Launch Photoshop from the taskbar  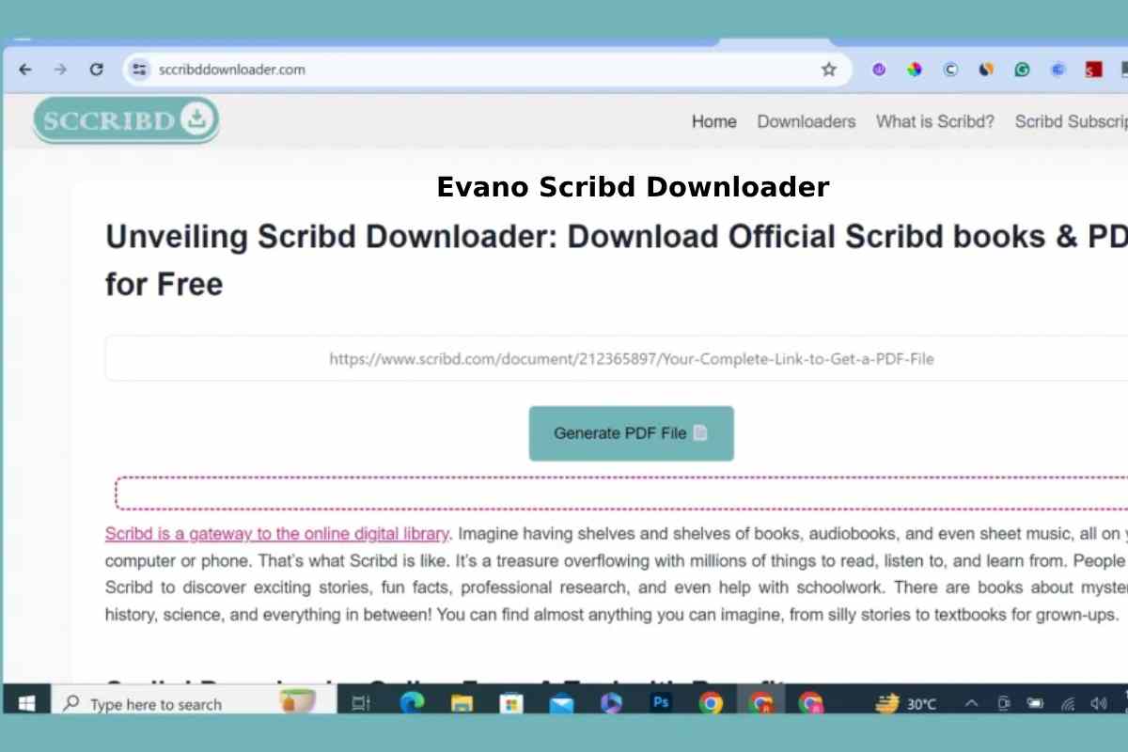click(661, 702)
